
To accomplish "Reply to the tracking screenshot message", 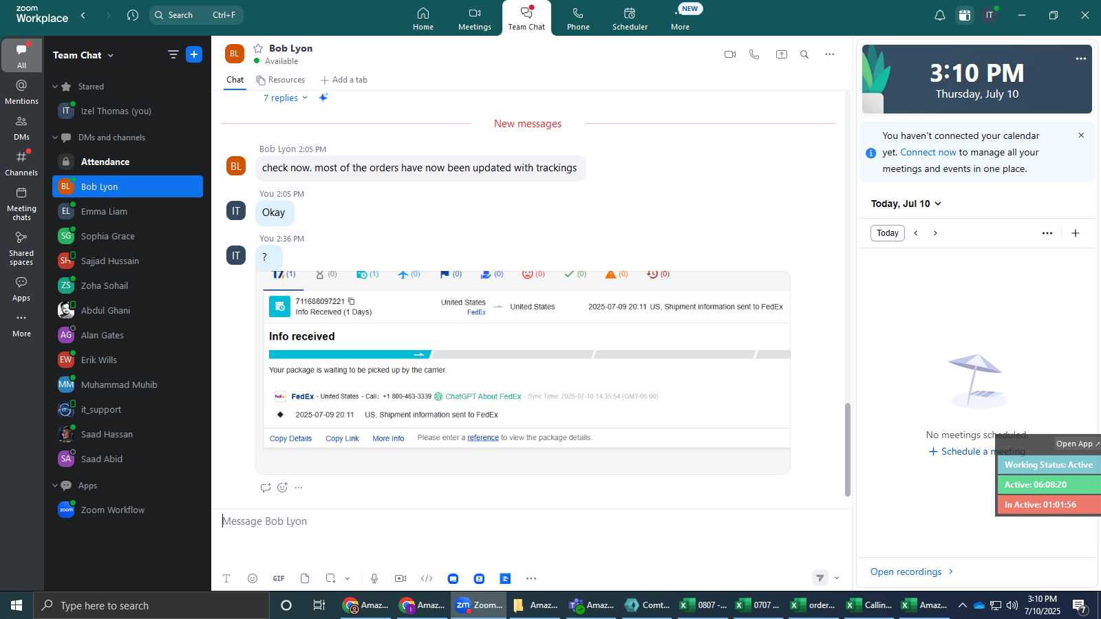I will (266, 488).
